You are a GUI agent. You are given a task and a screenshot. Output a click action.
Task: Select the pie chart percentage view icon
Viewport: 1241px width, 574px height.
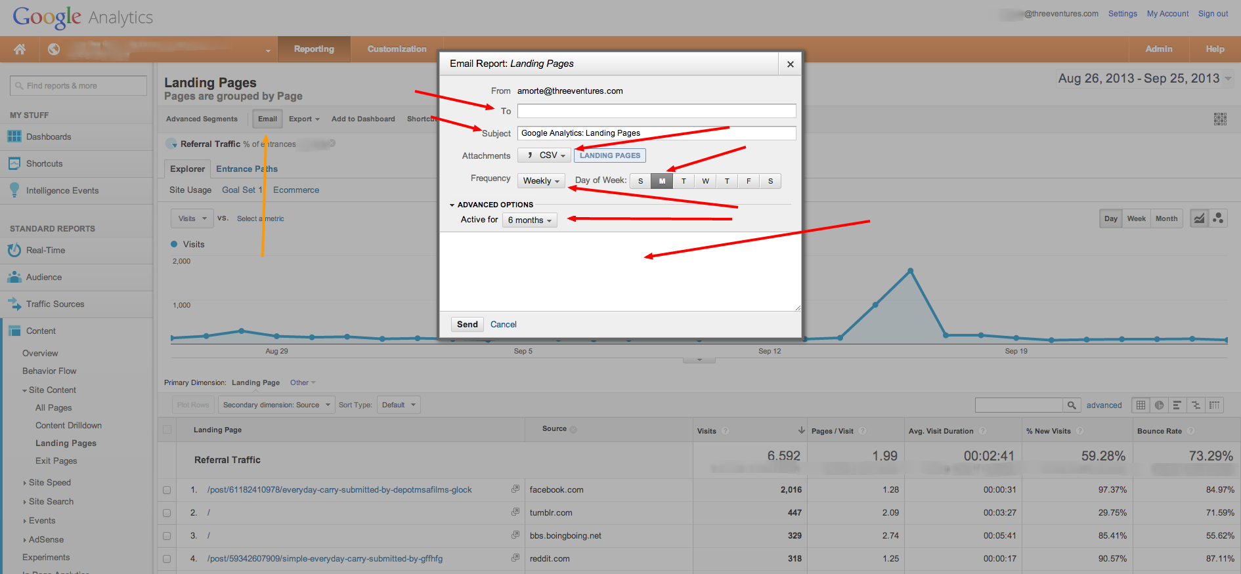(1159, 405)
